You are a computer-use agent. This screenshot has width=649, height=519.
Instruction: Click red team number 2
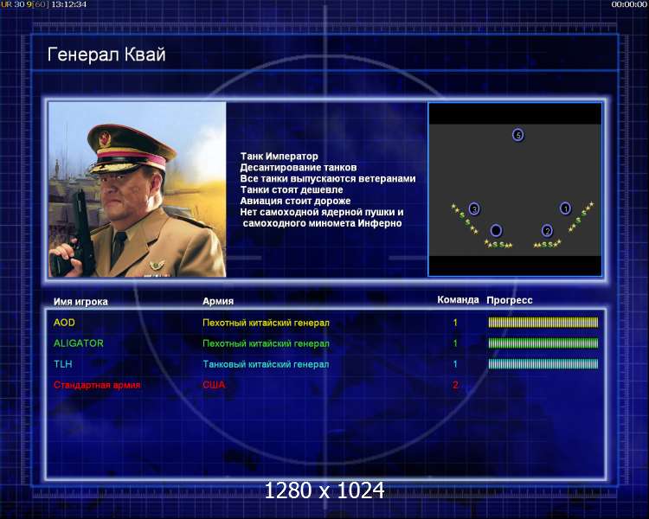point(455,385)
